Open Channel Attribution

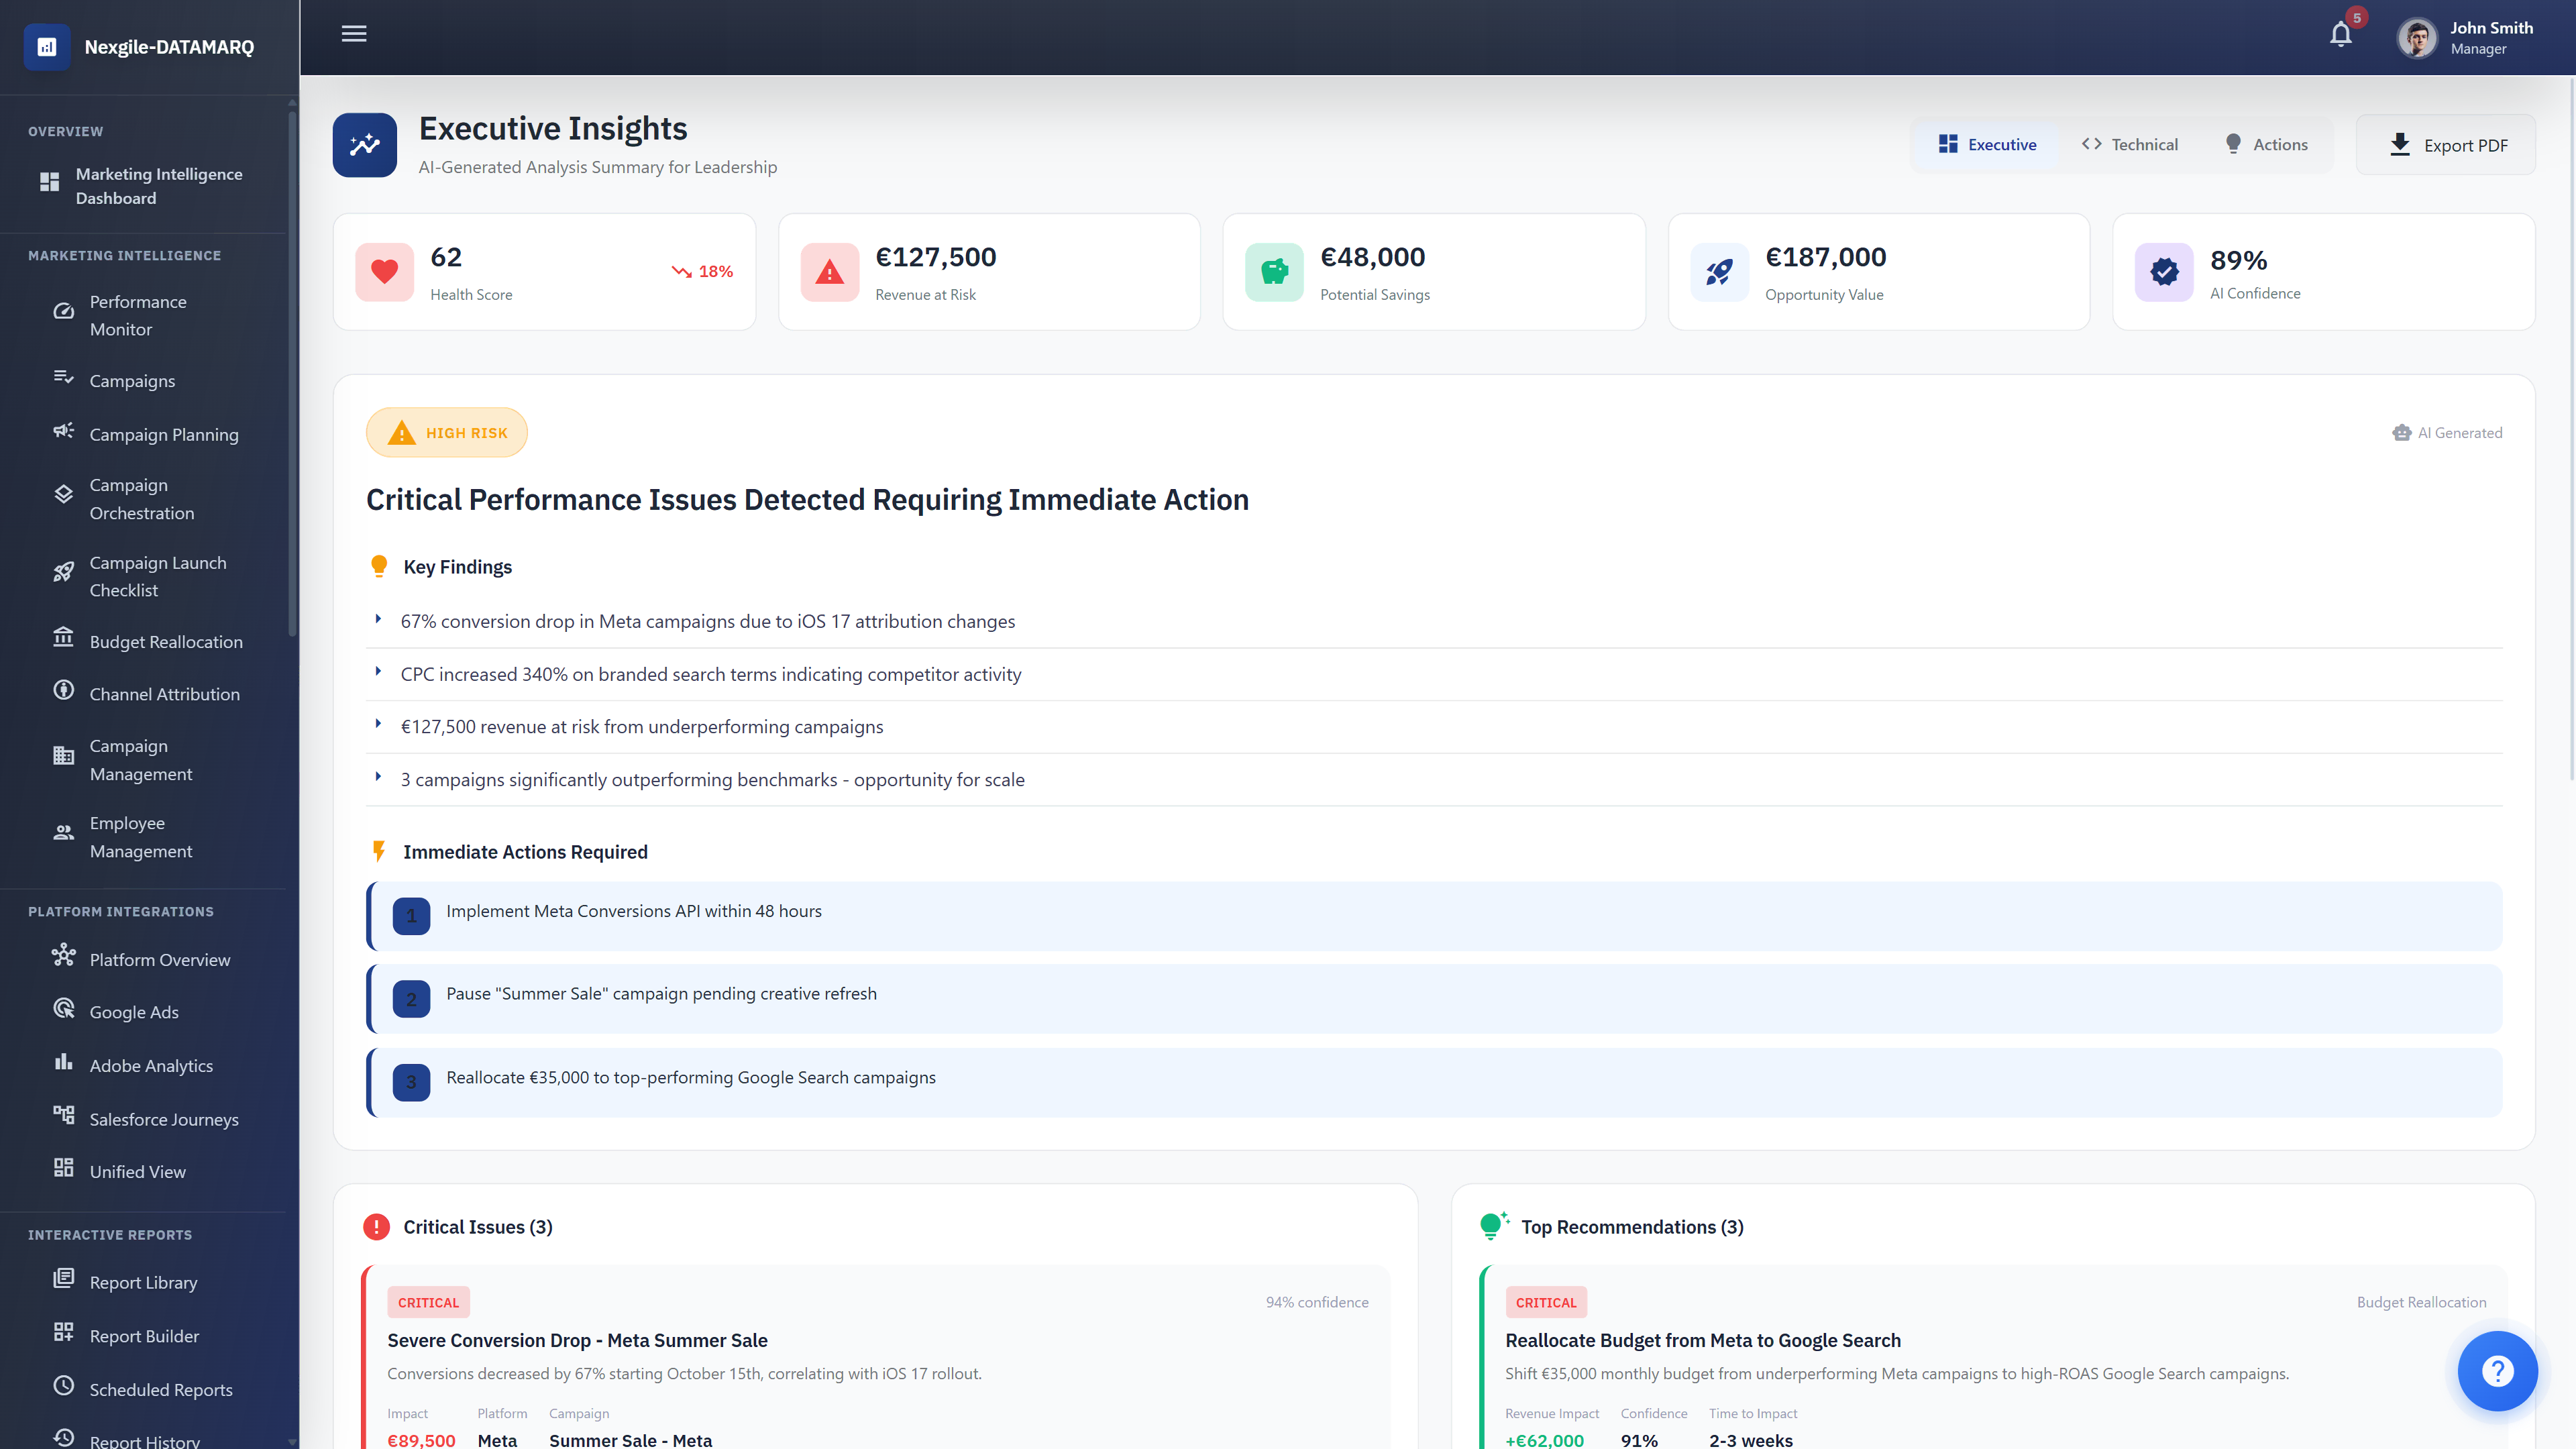tap(164, 693)
